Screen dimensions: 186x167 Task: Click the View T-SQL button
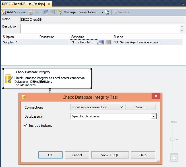(110, 155)
